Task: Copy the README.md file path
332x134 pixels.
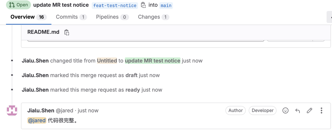Action: (67, 32)
